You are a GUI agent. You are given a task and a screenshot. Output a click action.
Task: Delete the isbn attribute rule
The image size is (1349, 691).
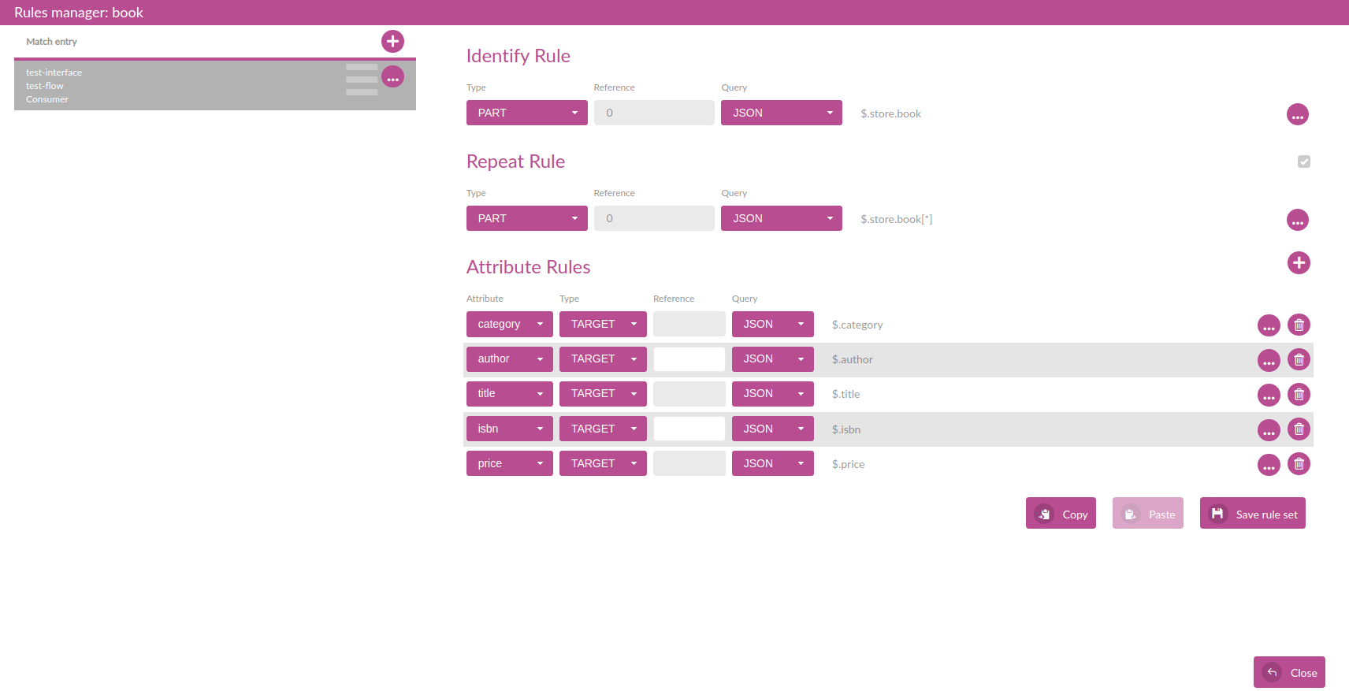(x=1299, y=429)
